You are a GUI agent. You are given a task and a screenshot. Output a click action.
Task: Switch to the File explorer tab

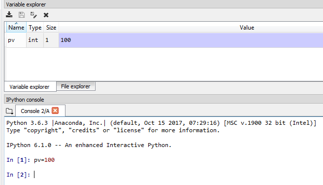76,86
